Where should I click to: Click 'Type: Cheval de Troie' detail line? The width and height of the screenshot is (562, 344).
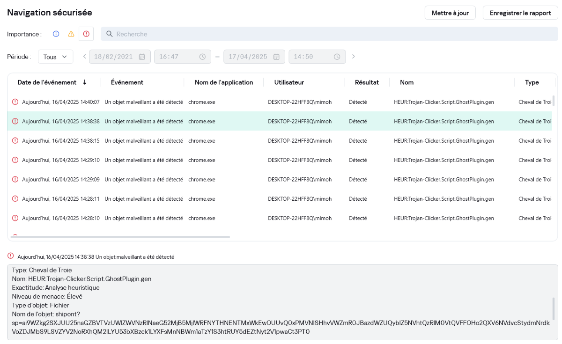(x=42, y=270)
